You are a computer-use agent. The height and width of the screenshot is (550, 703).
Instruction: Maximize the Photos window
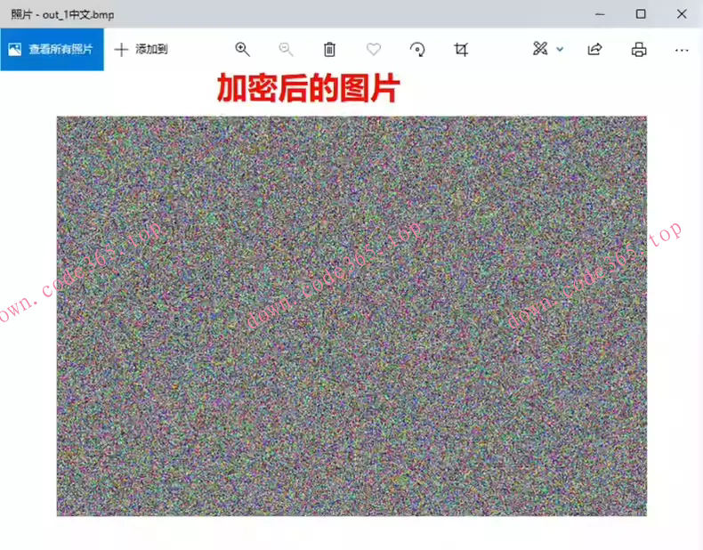click(x=641, y=14)
